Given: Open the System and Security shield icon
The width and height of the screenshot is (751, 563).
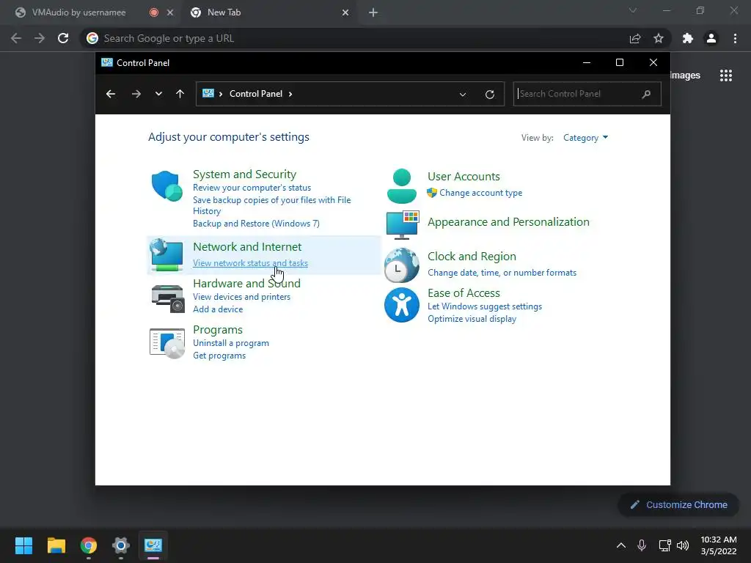Looking at the screenshot, I should [166, 185].
